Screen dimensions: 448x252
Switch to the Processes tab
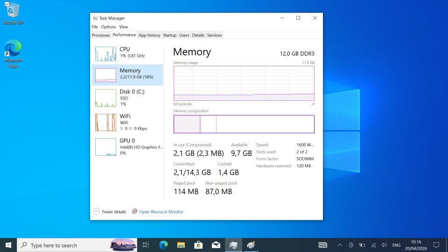pos(101,35)
